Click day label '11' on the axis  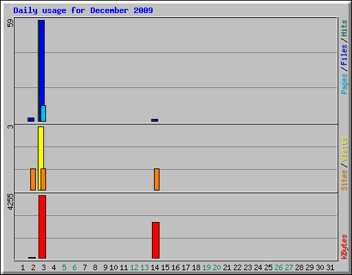pos(124,267)
